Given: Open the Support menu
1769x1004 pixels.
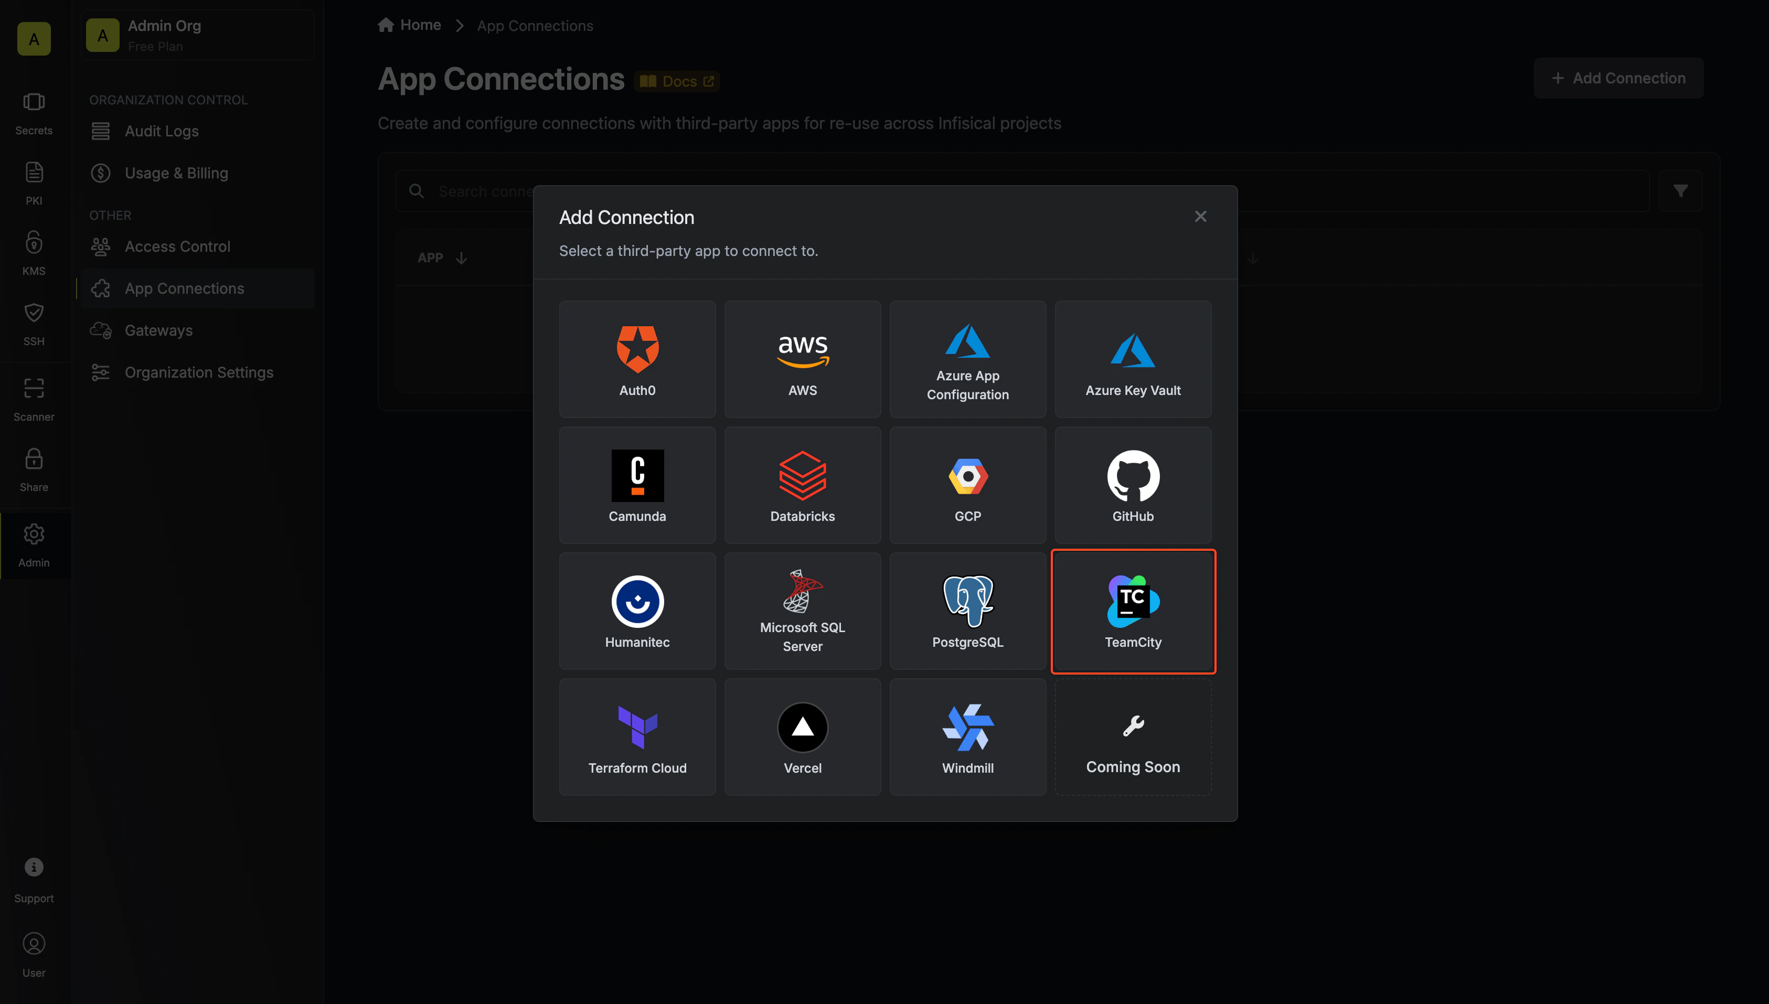Looking at the screenshot, I should coord(34,881).
